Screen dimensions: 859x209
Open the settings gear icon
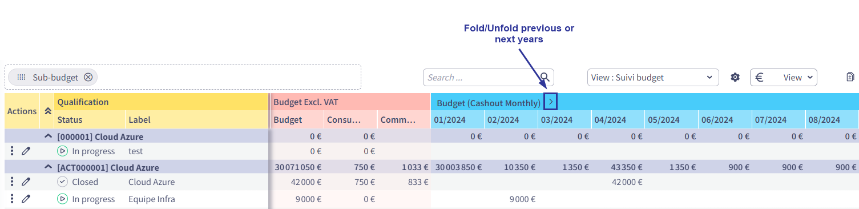click(735, 77)
